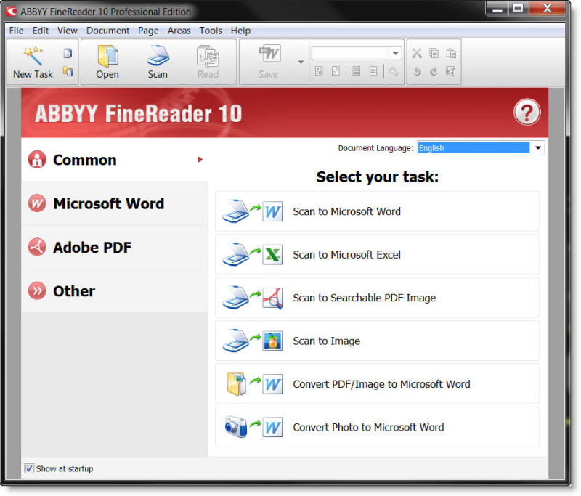
Task: Click the open document icon below new document
Action: pos(68,71)
